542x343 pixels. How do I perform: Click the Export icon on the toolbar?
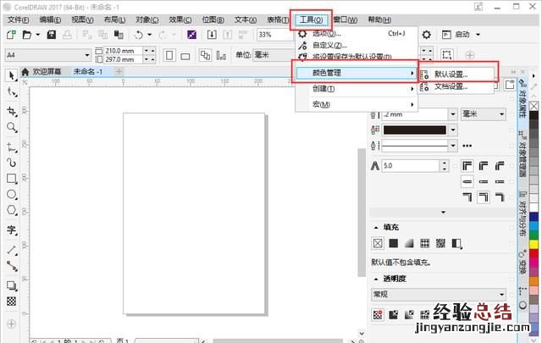pyautogui.click(x=228, y=35)
